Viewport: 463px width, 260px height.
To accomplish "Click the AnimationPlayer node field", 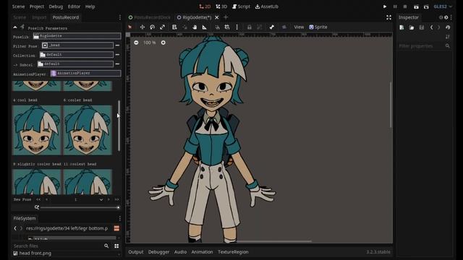I will tap(85, 73).
